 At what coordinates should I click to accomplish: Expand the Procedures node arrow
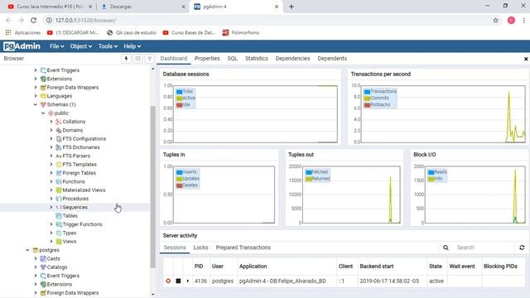pos(51,199)
